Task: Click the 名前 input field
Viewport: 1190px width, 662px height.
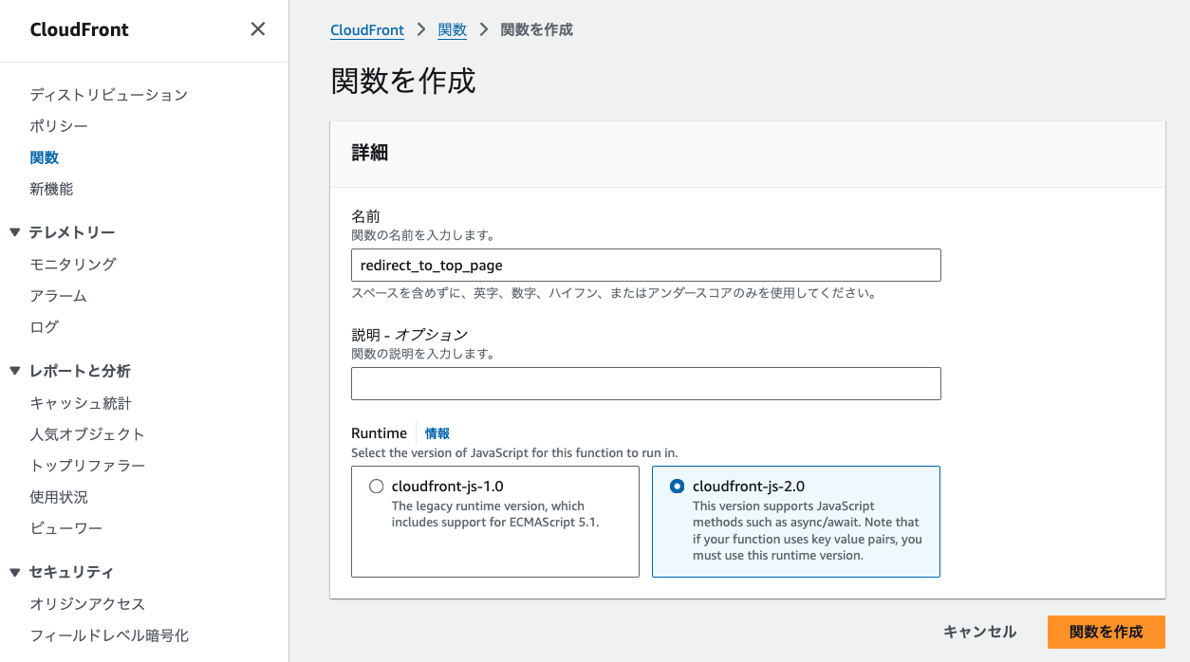Action: tap(646, 266)
